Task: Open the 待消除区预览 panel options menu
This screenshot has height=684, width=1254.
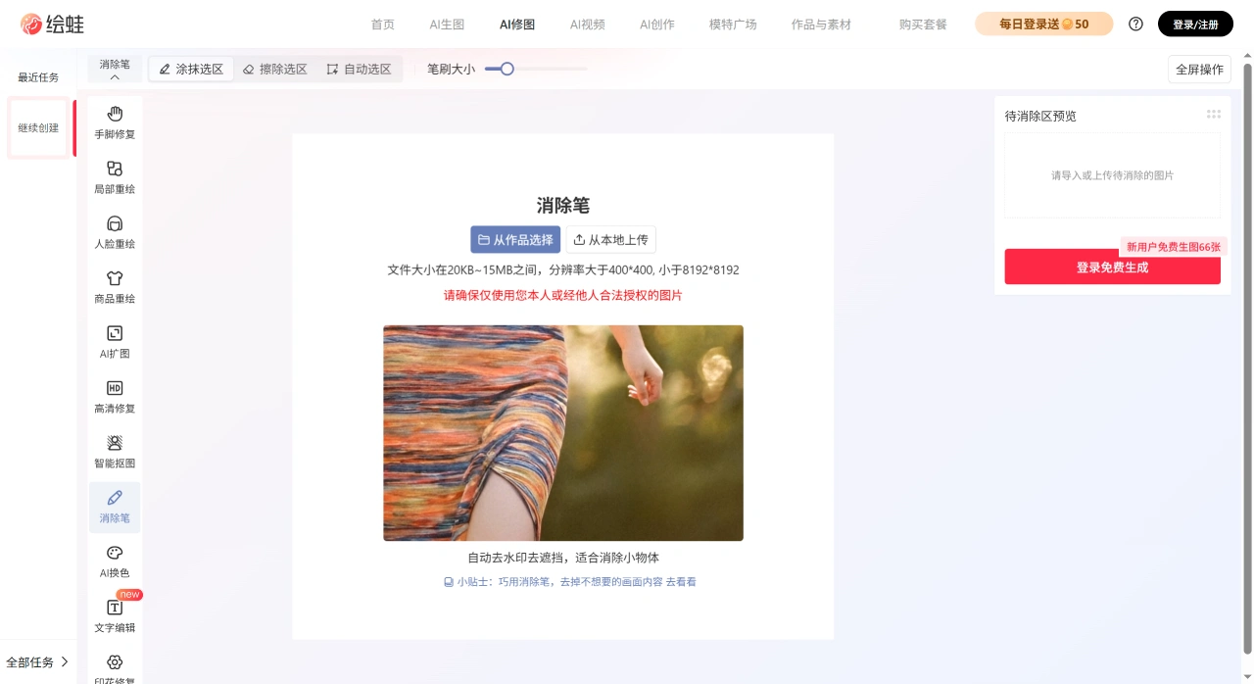Action: (x=1214, y=114)
